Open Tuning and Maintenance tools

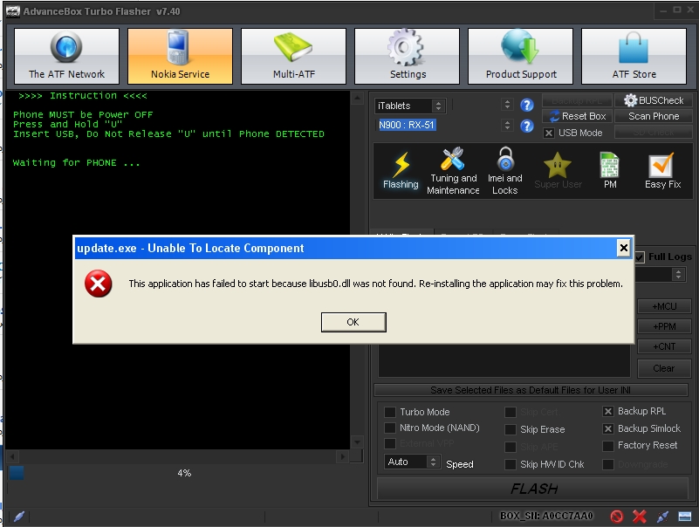click(x=453, y=171)
